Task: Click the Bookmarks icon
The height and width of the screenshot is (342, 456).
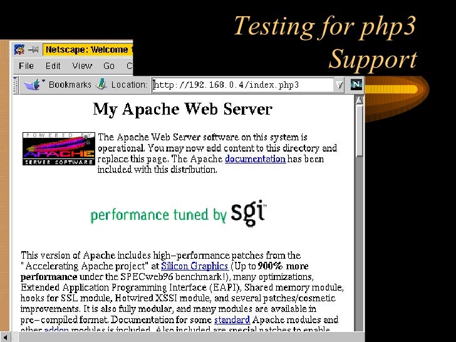Action: pyautogui.click(x=33, y=85)
